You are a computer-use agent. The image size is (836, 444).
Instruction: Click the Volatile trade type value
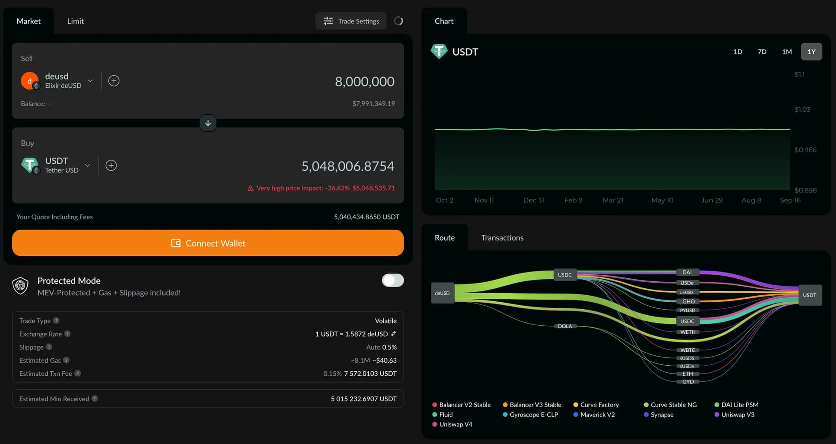(386, 321)
